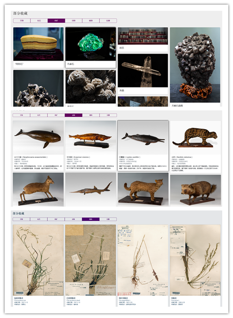Viewport: 233px width, 318px height.
Task: Open the crossed quartz crystal photo
Action: (x=143, y=70)
